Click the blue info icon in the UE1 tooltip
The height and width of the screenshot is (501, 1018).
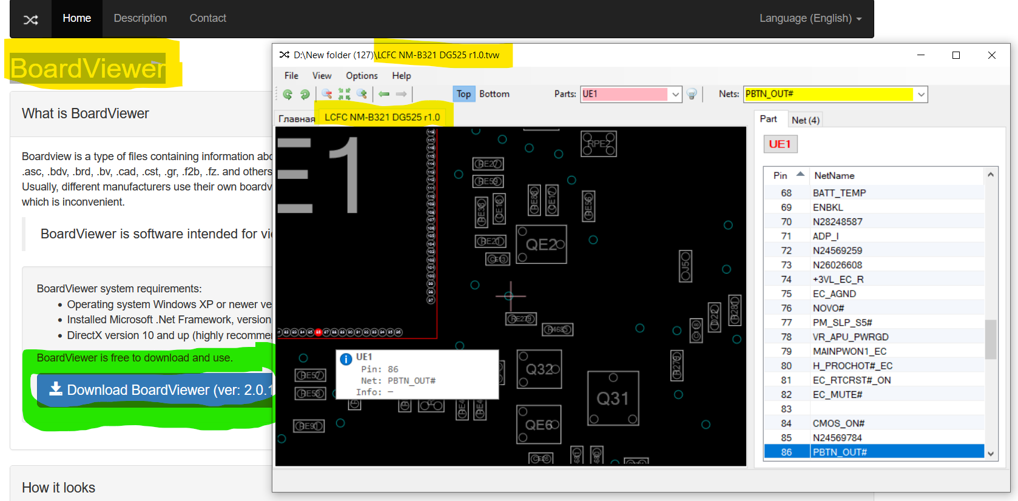click(346, 359)
